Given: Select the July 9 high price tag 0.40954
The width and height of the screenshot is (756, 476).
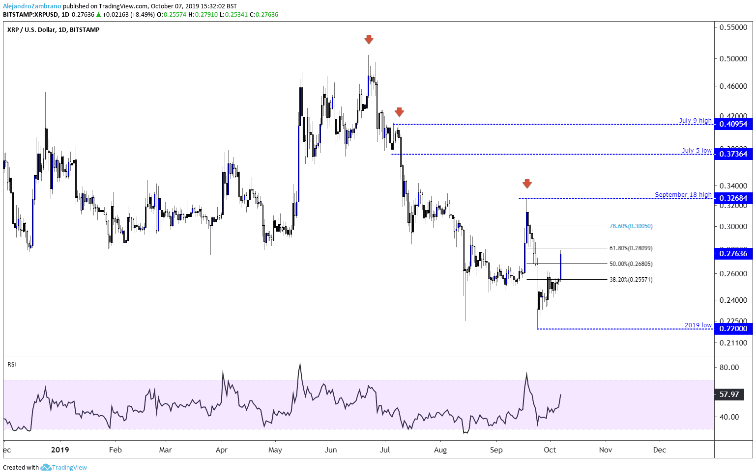Looking at the screenshot, I should point(733,124).
